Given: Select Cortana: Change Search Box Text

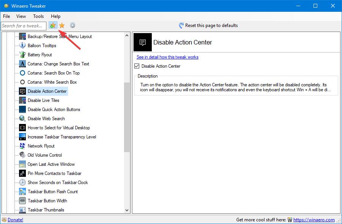Looking at the screenshot, I should click(x=58, y=64).
